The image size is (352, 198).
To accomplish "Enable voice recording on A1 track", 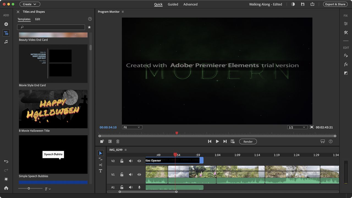I will (x=139, y=187).
